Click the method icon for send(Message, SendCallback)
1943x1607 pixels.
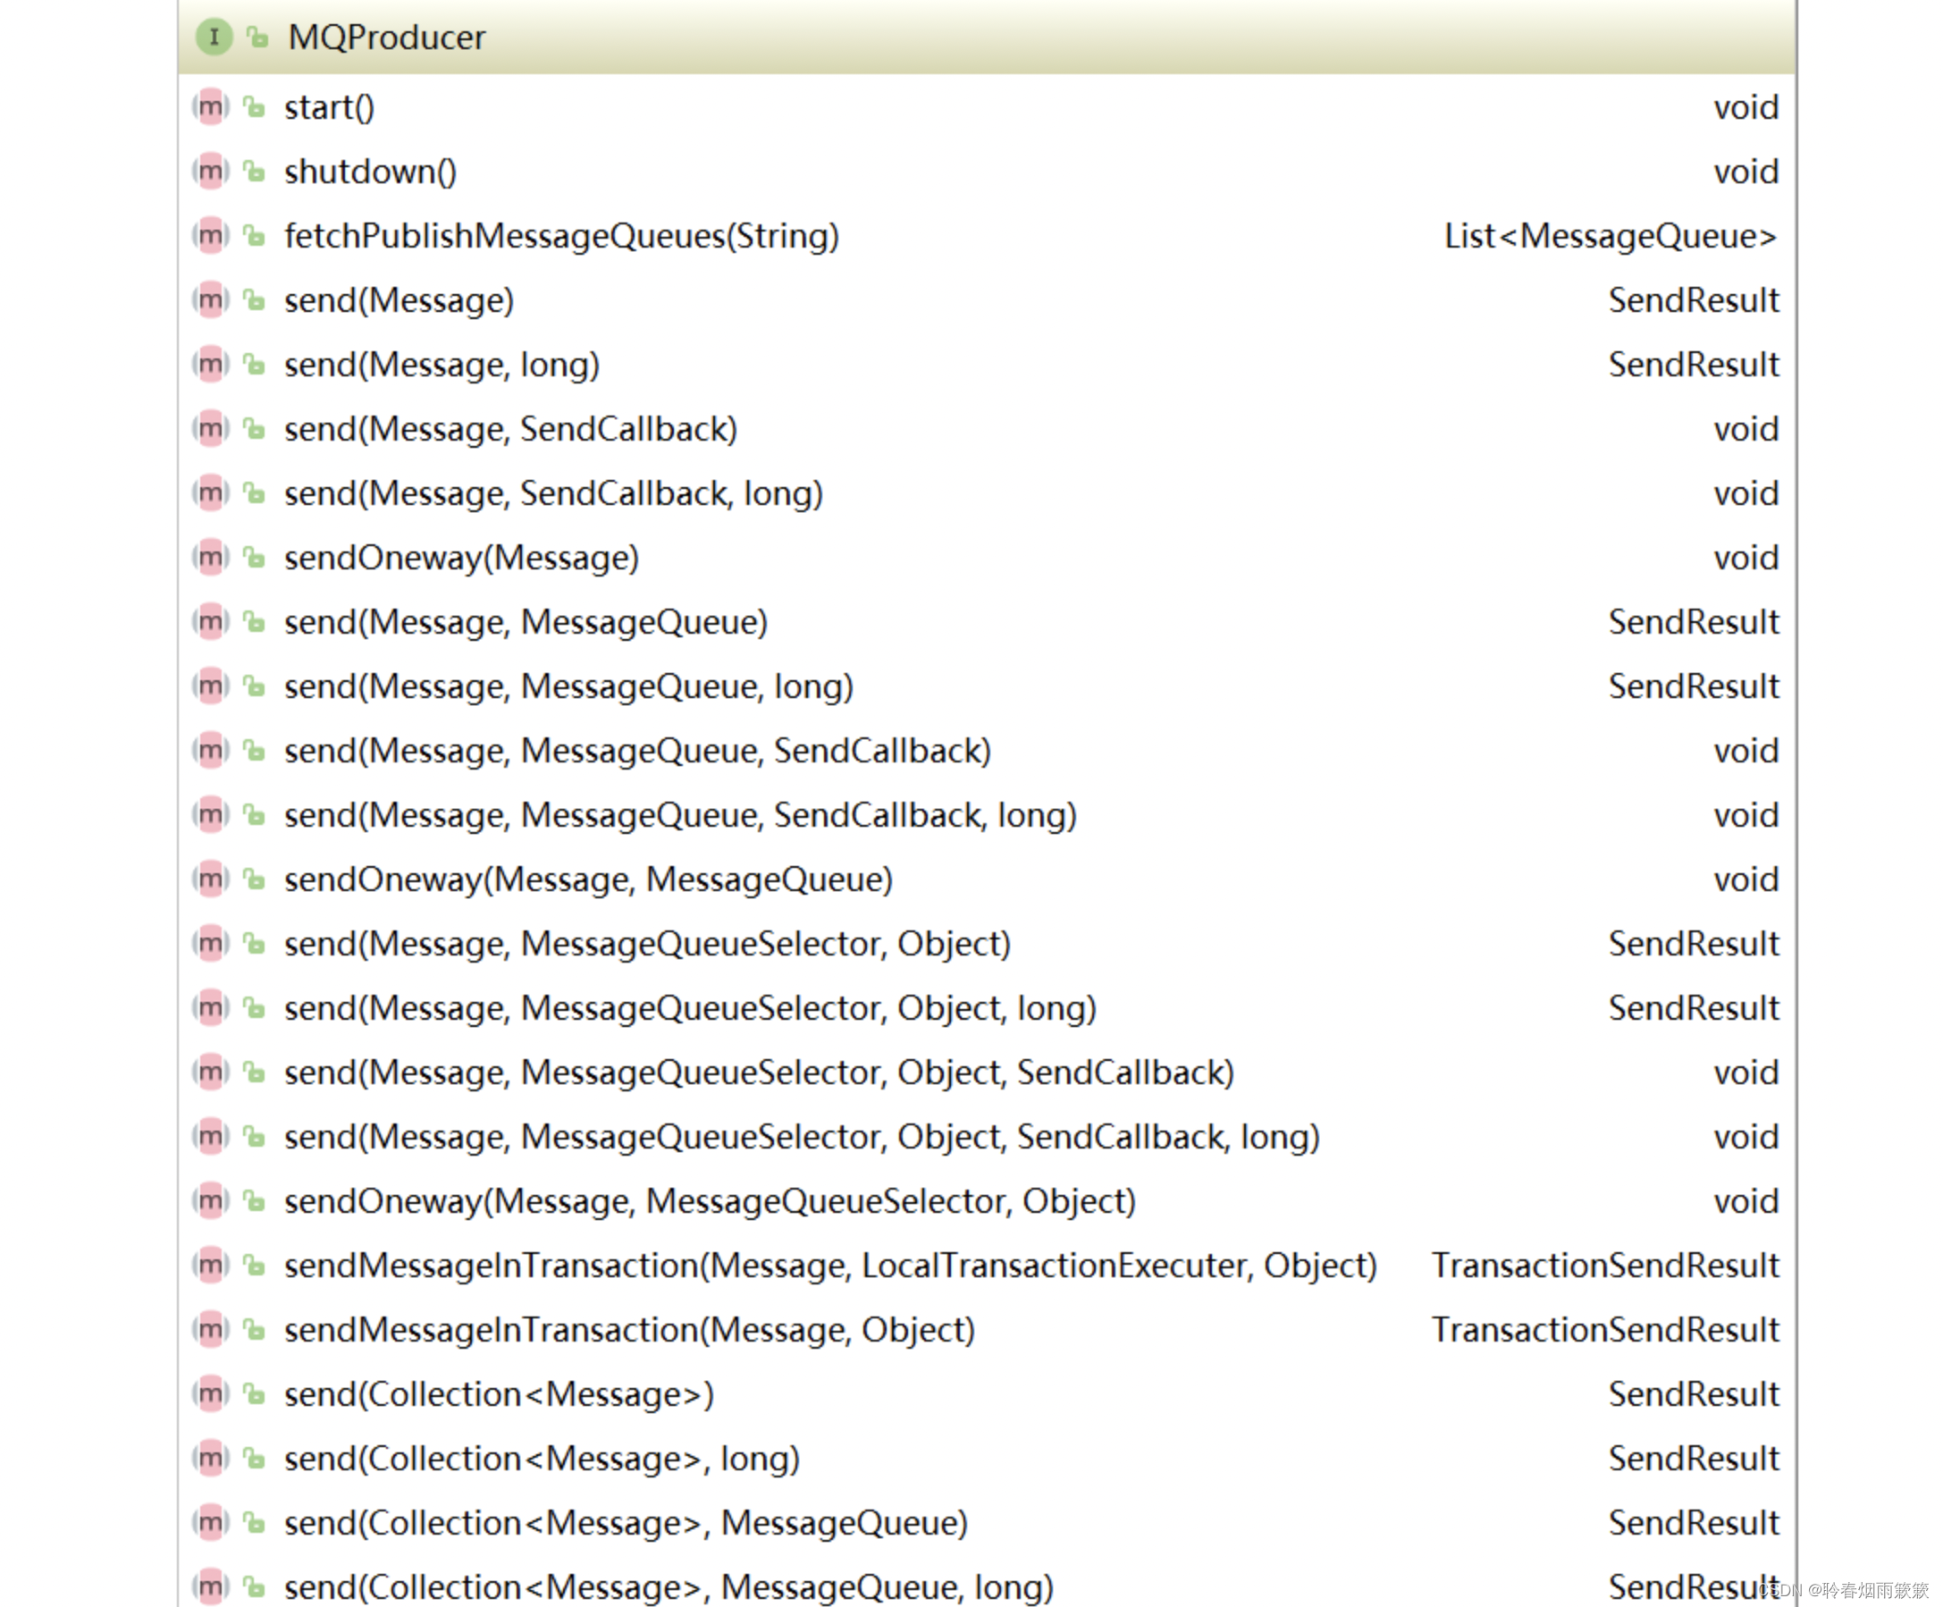pos(211,428)
